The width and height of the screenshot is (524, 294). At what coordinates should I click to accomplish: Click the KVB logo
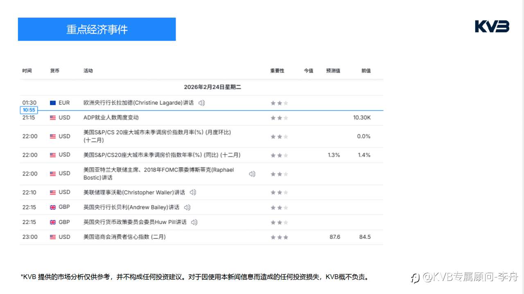pos(492,27)
